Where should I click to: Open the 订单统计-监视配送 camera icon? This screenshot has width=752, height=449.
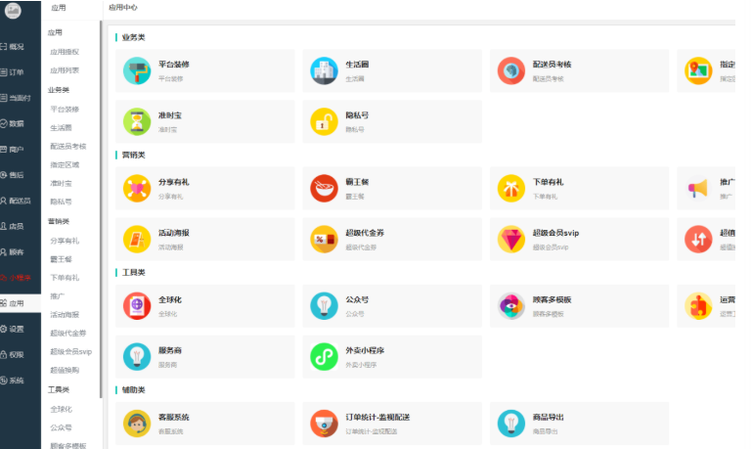pos(324,424)
